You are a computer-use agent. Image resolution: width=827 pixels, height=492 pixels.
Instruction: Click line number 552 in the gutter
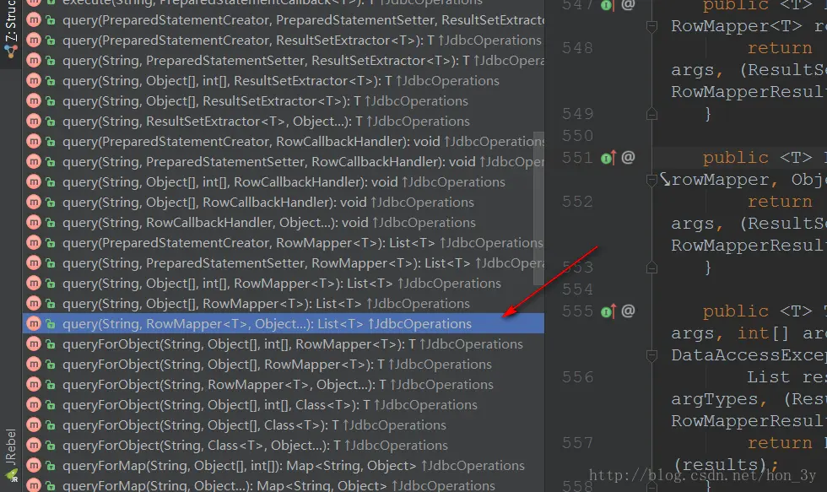pos(577,202)
